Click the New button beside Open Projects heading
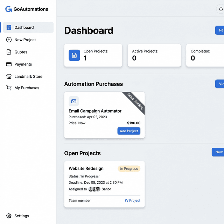Image resolution: width=224 pixels, height=224 pixels. [218, 152]
